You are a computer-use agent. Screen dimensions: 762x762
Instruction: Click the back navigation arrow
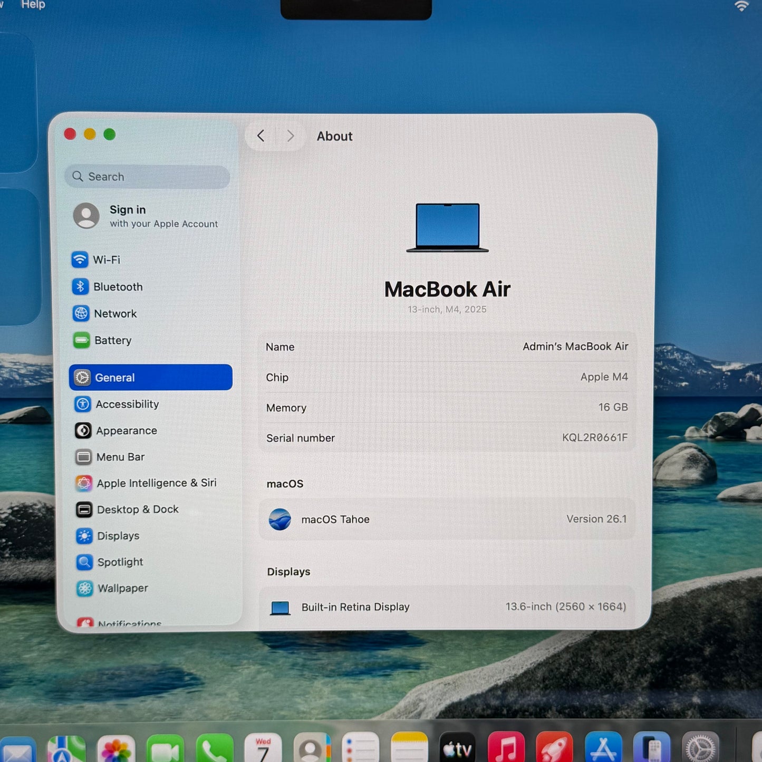pos(260,136)
